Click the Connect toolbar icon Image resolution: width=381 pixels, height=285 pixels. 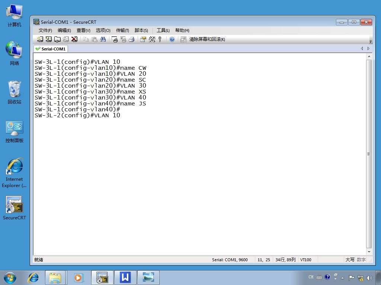tap(40, 39)
